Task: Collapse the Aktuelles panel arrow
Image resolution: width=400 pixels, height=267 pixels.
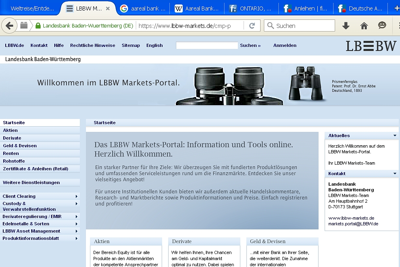Action: [x=395, y=136]
